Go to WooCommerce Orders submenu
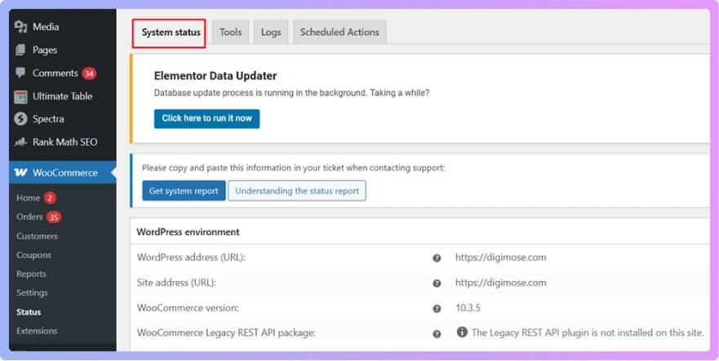The image size is (719, 361). (x=29, y=217)
